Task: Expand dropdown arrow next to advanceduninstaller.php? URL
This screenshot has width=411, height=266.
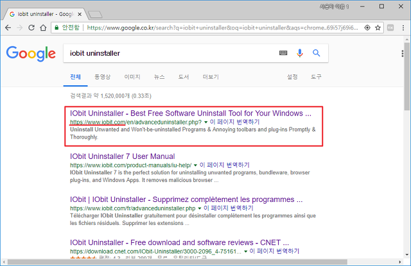Action: (205, 122)
